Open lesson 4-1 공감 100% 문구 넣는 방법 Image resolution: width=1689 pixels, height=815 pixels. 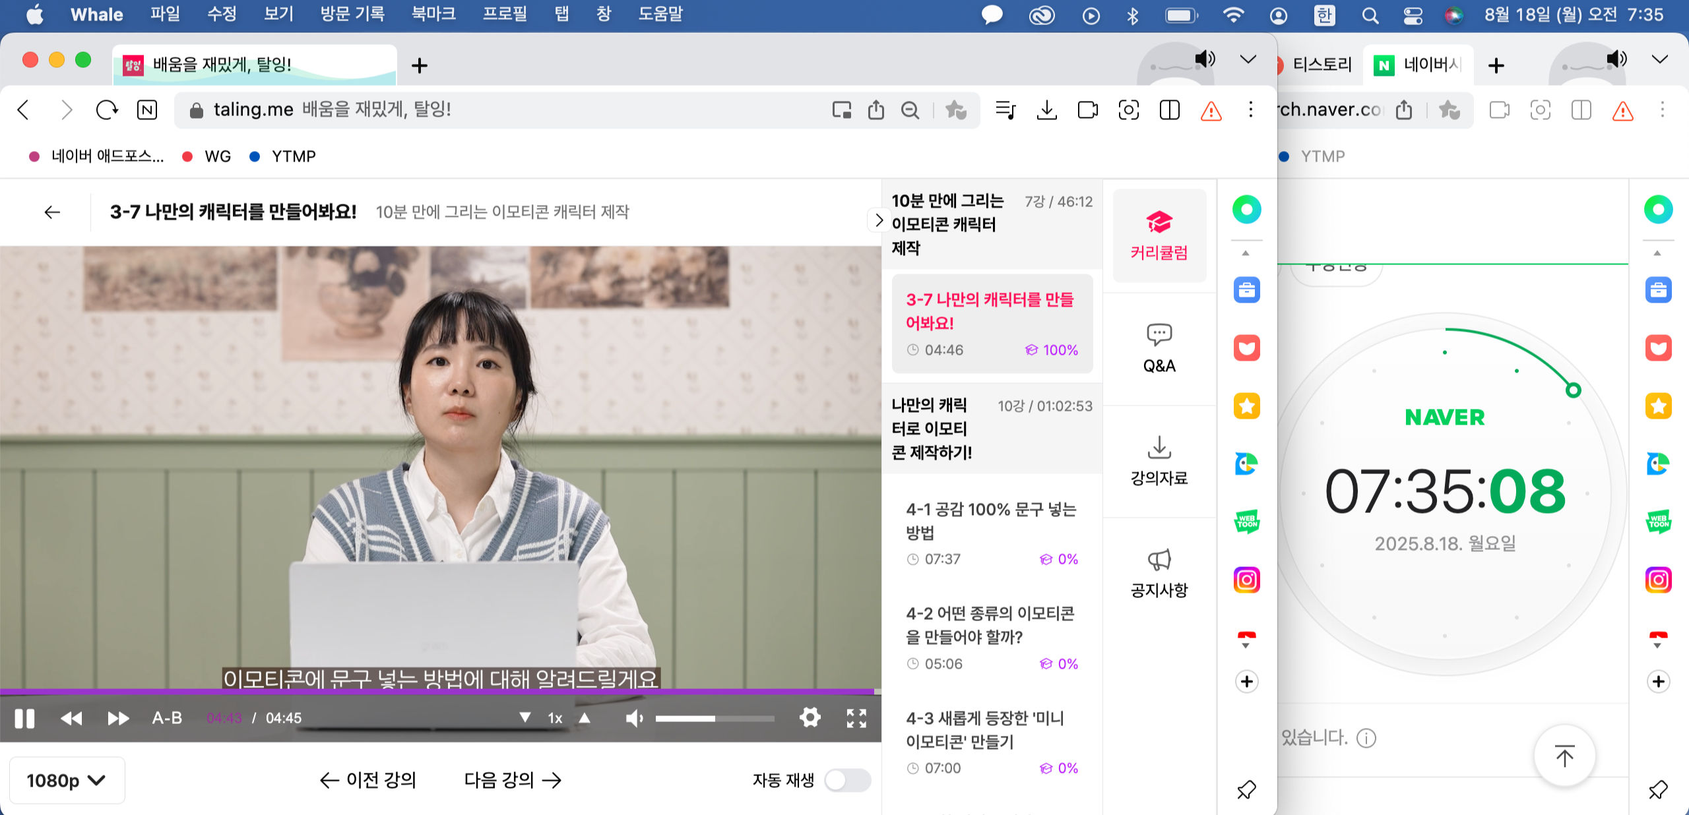pyautogui.click(x=992, y=521)
